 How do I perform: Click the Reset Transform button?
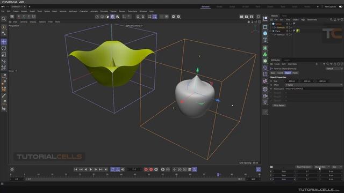point(304,167)
